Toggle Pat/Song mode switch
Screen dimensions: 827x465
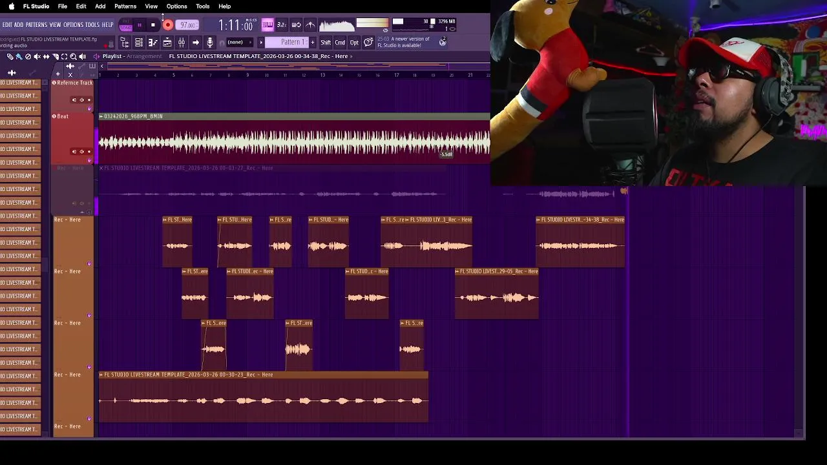pos(125,25)
